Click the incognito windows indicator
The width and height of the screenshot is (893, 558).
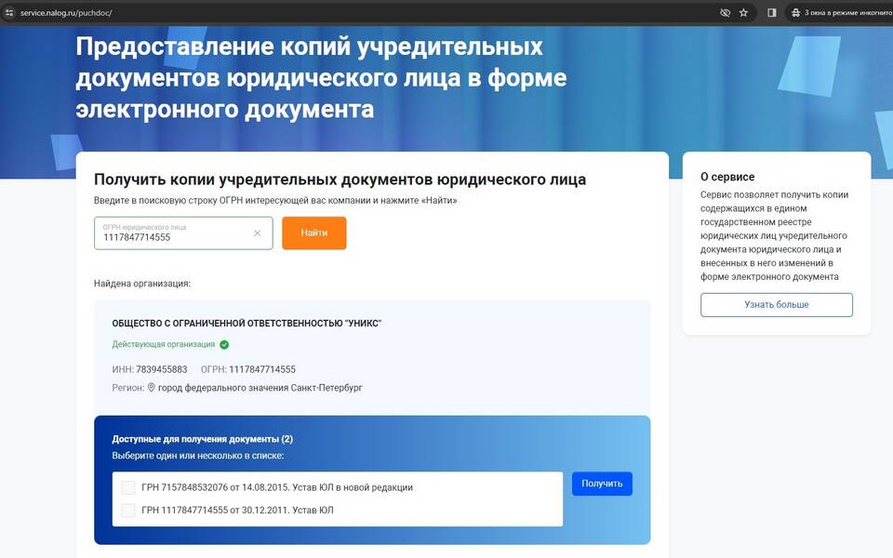(835, 13)
